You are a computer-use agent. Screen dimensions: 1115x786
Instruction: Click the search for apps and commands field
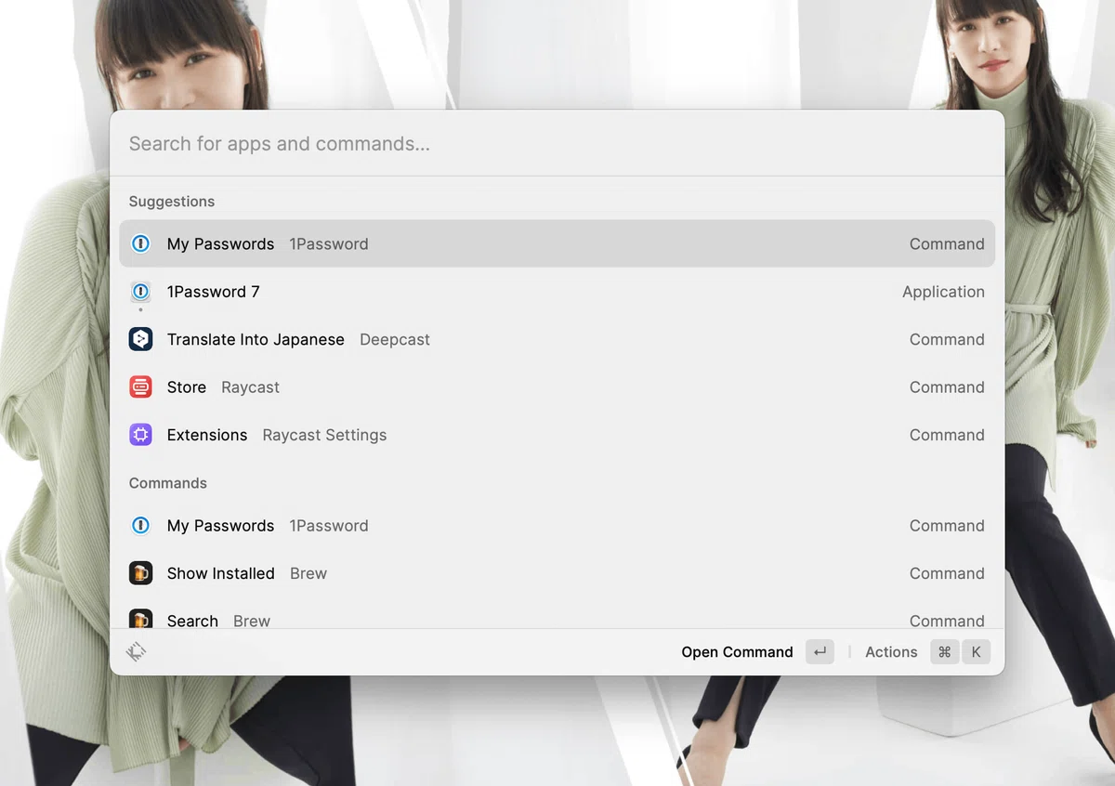557,144
